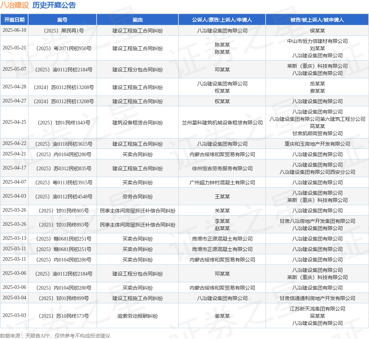Click 建筑设备租赁合同纠纷 cause cell
369x339 pixels.
[x=137, y=123]
